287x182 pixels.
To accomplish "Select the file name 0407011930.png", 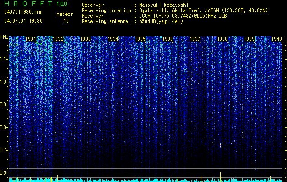I will (23, 12).
